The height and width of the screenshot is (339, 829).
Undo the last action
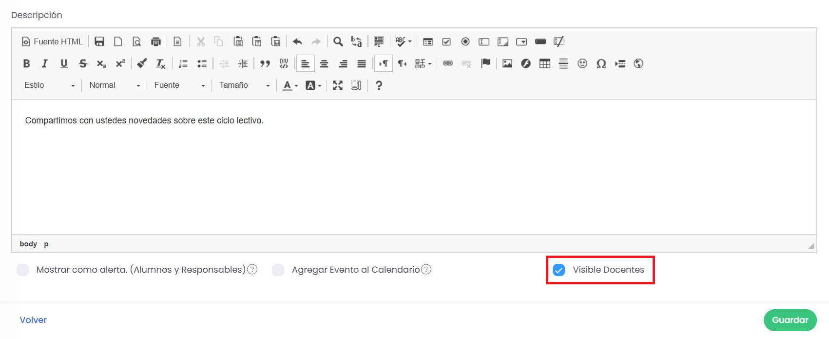[297, 41]
